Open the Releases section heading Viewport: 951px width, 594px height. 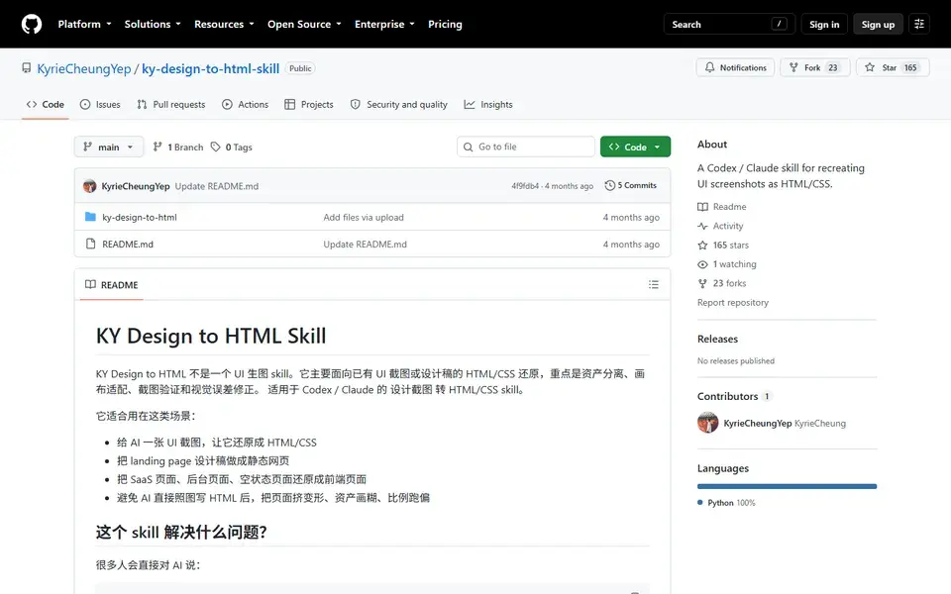click(x=717, y=339)
